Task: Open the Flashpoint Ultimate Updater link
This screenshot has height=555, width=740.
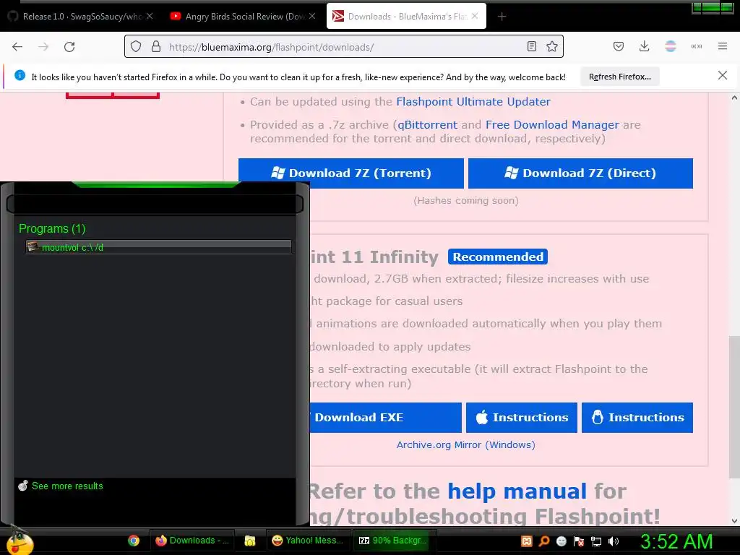Action: coord(473,101)
